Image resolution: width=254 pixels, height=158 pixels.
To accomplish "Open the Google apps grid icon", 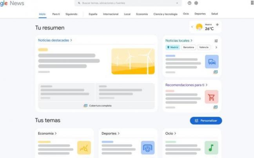I will coord(252,3).
